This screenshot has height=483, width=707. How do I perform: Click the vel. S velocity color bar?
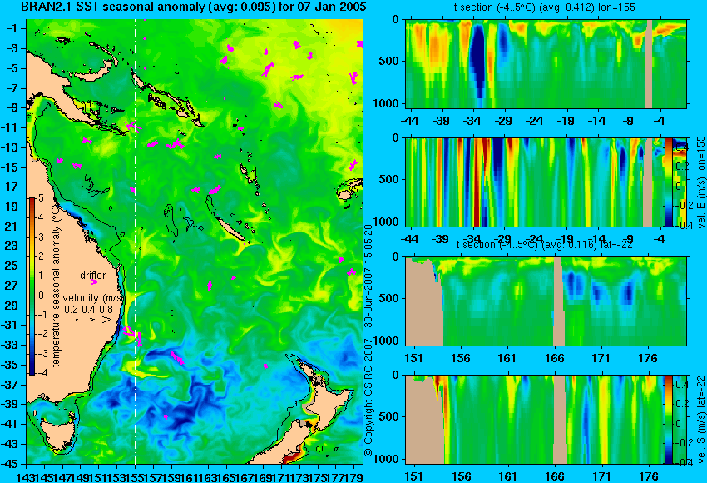(x=668, y=420)
